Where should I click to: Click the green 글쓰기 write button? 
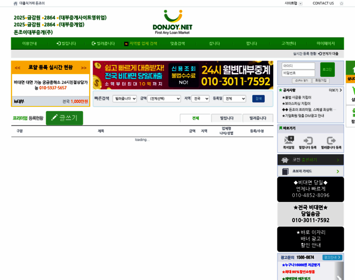point(64,118)
